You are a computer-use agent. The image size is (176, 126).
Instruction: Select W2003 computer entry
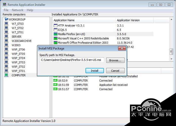[16, 45]
